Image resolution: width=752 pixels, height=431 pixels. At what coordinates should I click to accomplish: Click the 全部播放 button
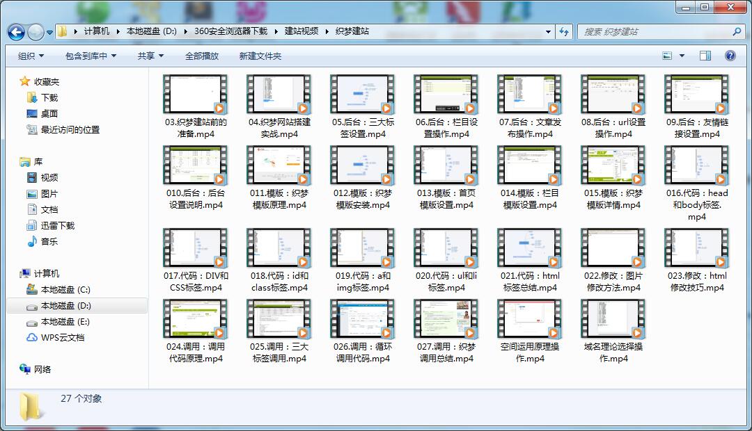point(202,56)
